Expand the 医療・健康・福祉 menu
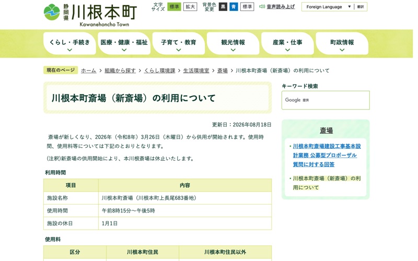Screen dimensions: 418x261 pyautogui.click(x=124, y=44)
